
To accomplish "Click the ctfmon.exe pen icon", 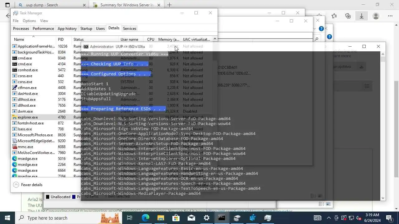I will [x=14, y=88].
